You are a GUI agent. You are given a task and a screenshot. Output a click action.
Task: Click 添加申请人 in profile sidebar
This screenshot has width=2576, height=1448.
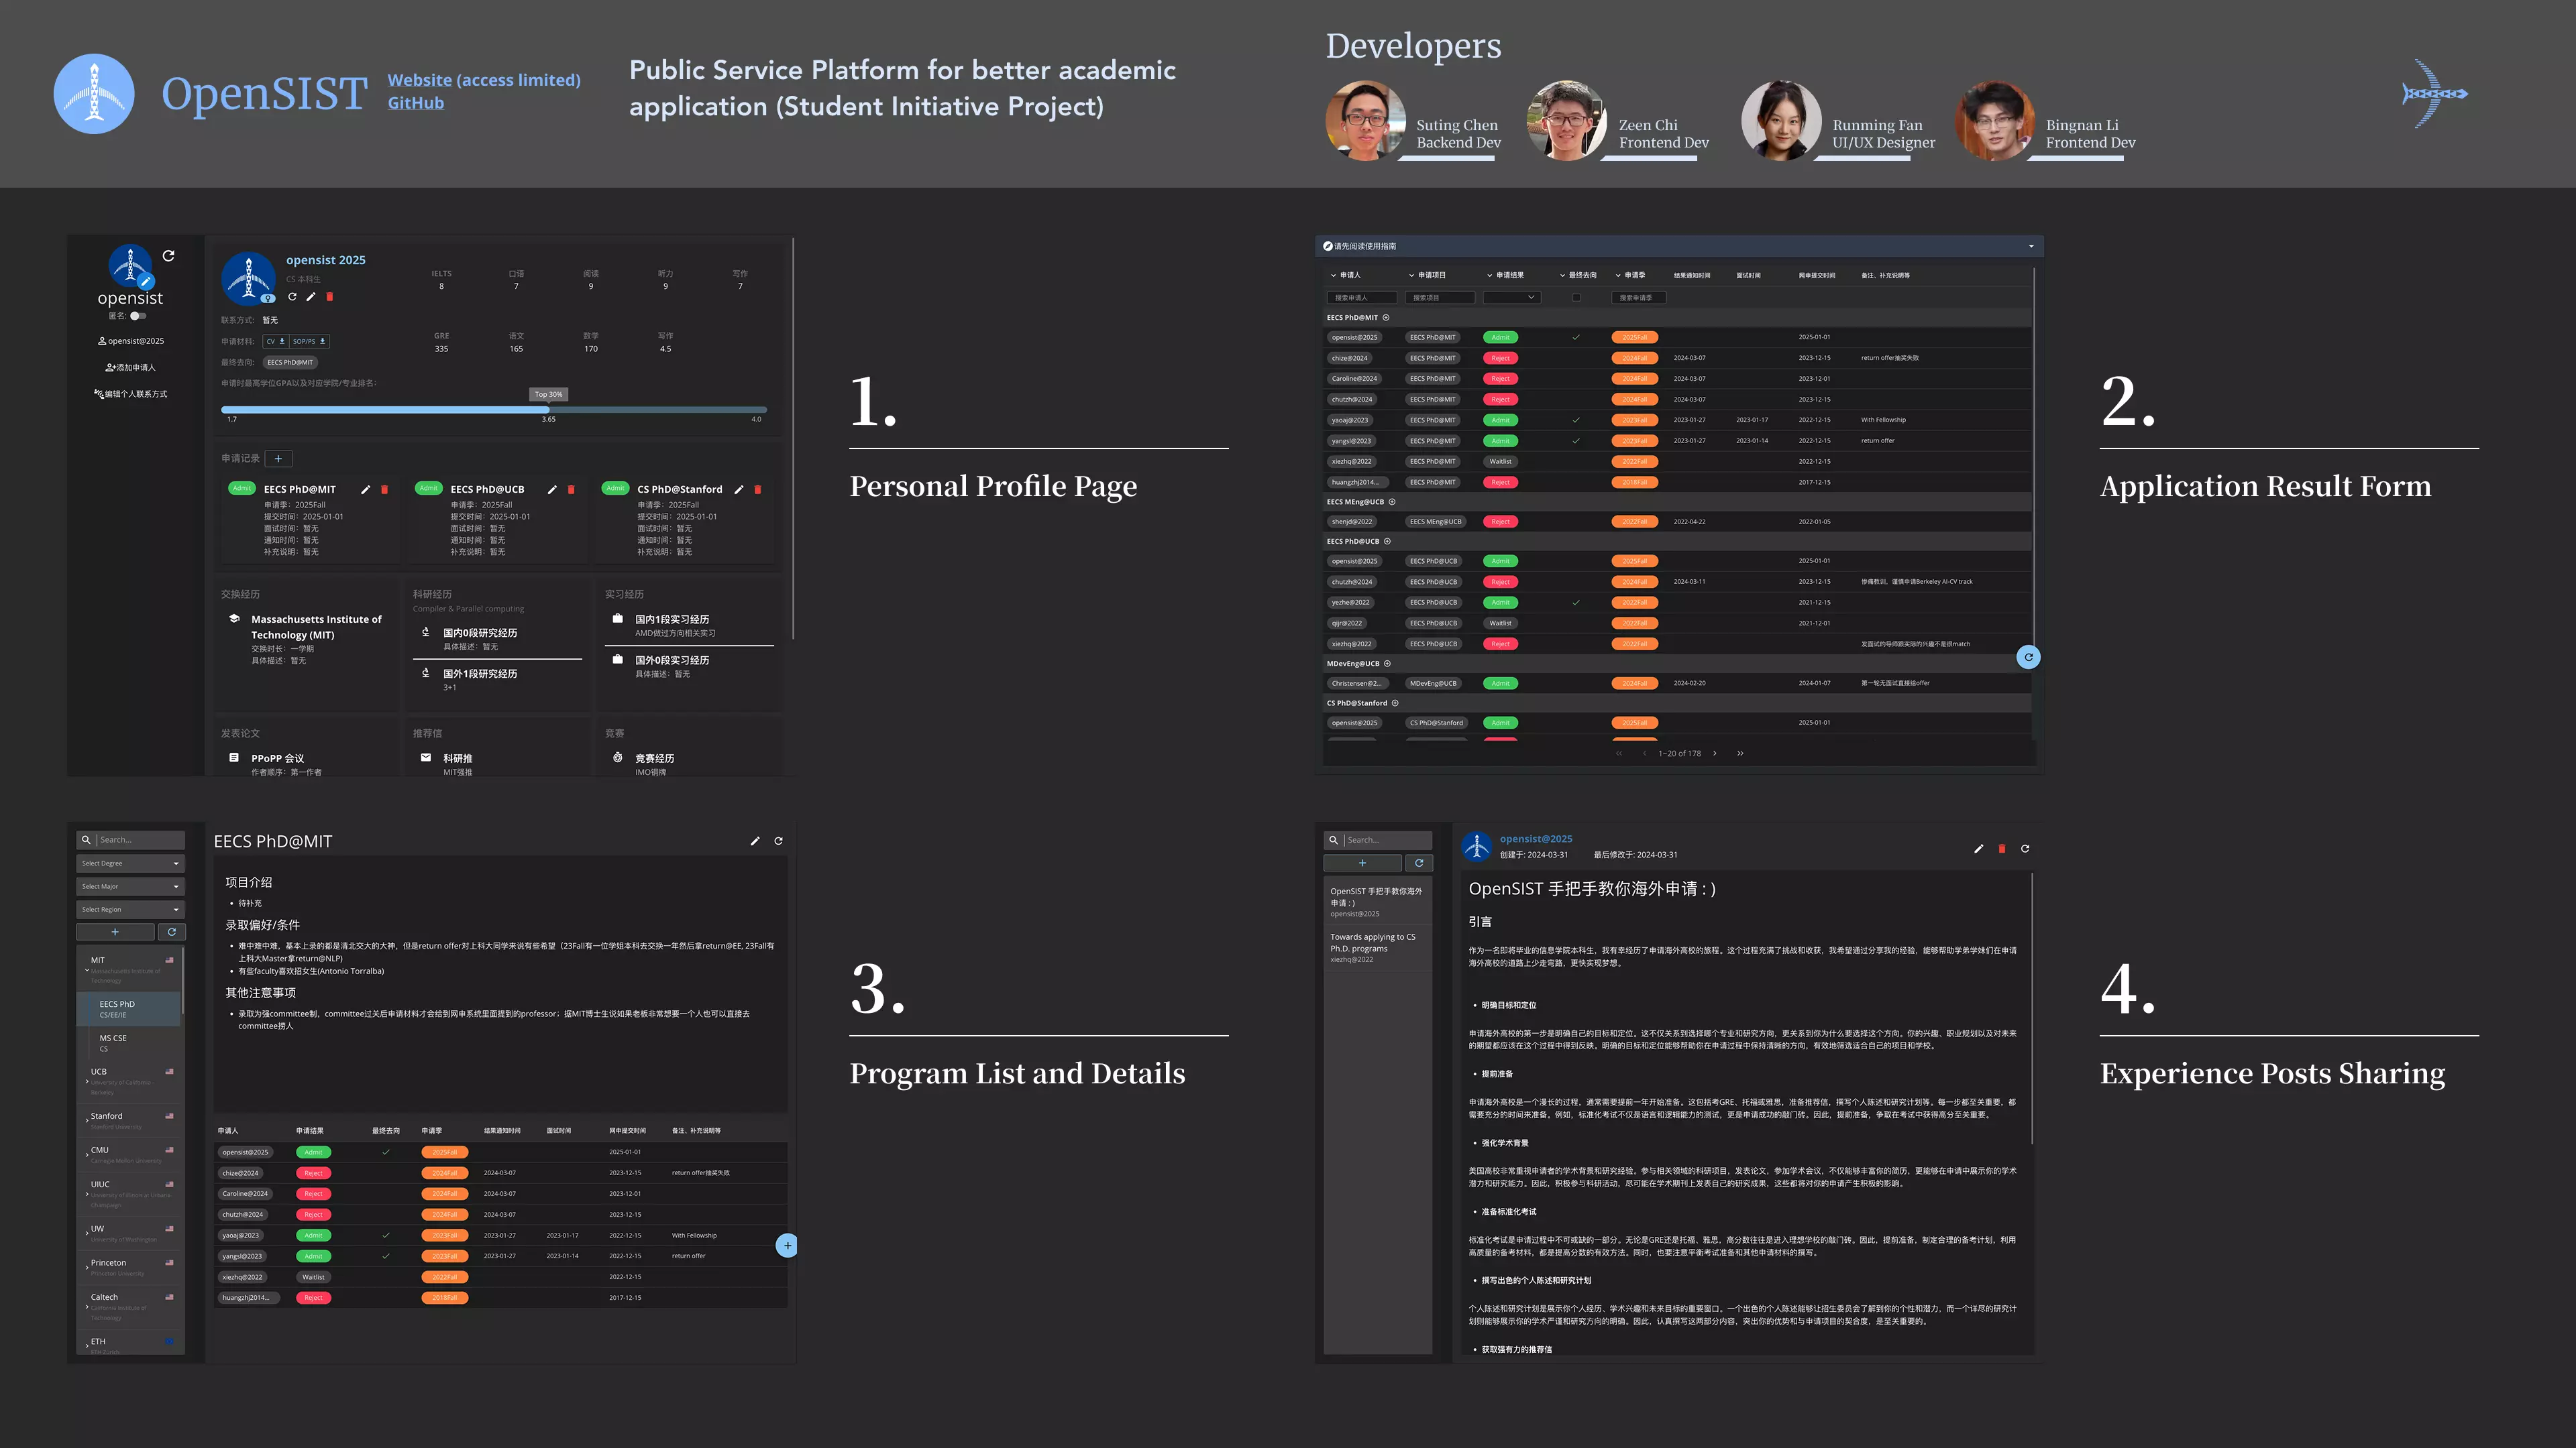(131, 368)
